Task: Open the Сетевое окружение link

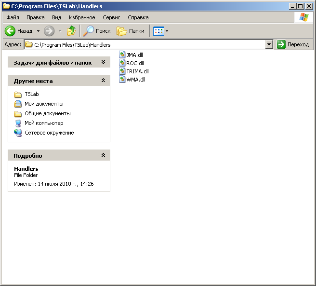Action: pos(49,133)
